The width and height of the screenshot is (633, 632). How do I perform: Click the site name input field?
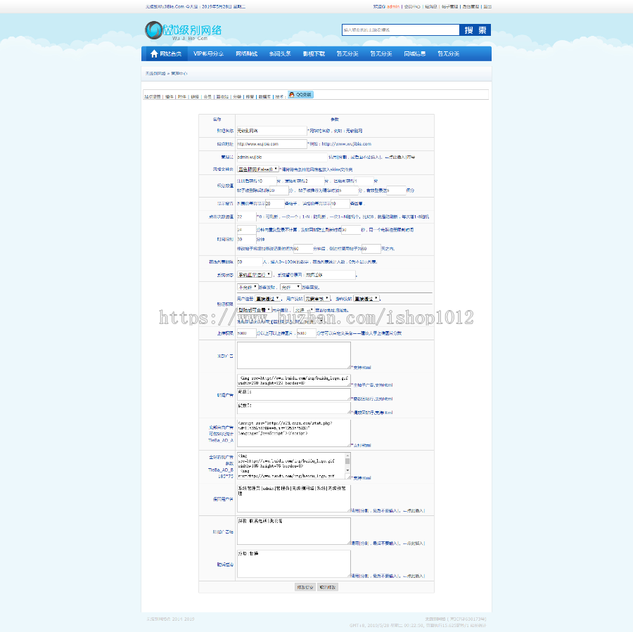(271, 131)
